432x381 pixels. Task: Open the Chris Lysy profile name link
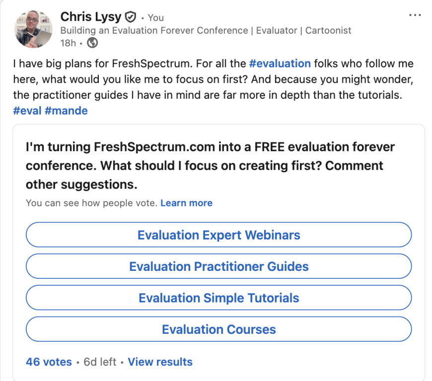pos(91,17)
